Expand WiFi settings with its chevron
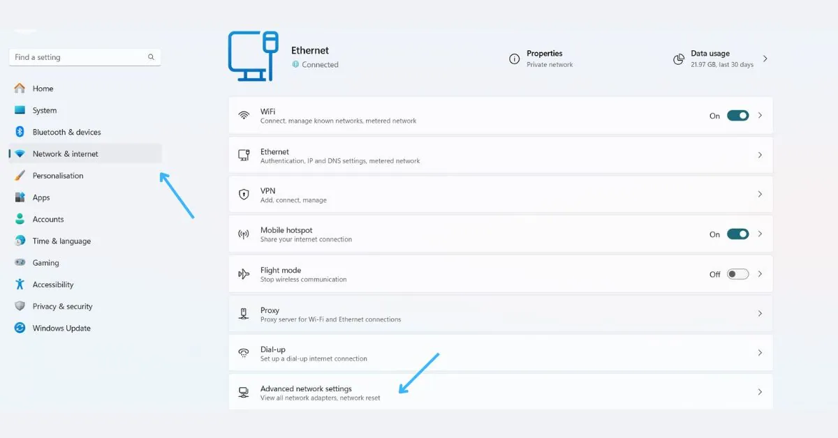838x438 pixels. coord(760,116)
